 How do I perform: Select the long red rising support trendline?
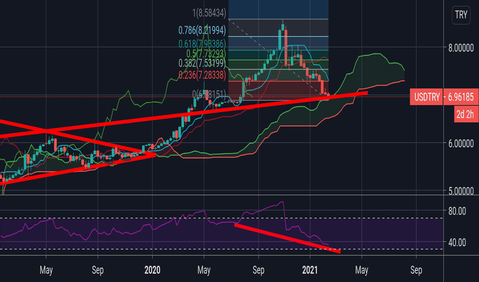coord(183,114)
